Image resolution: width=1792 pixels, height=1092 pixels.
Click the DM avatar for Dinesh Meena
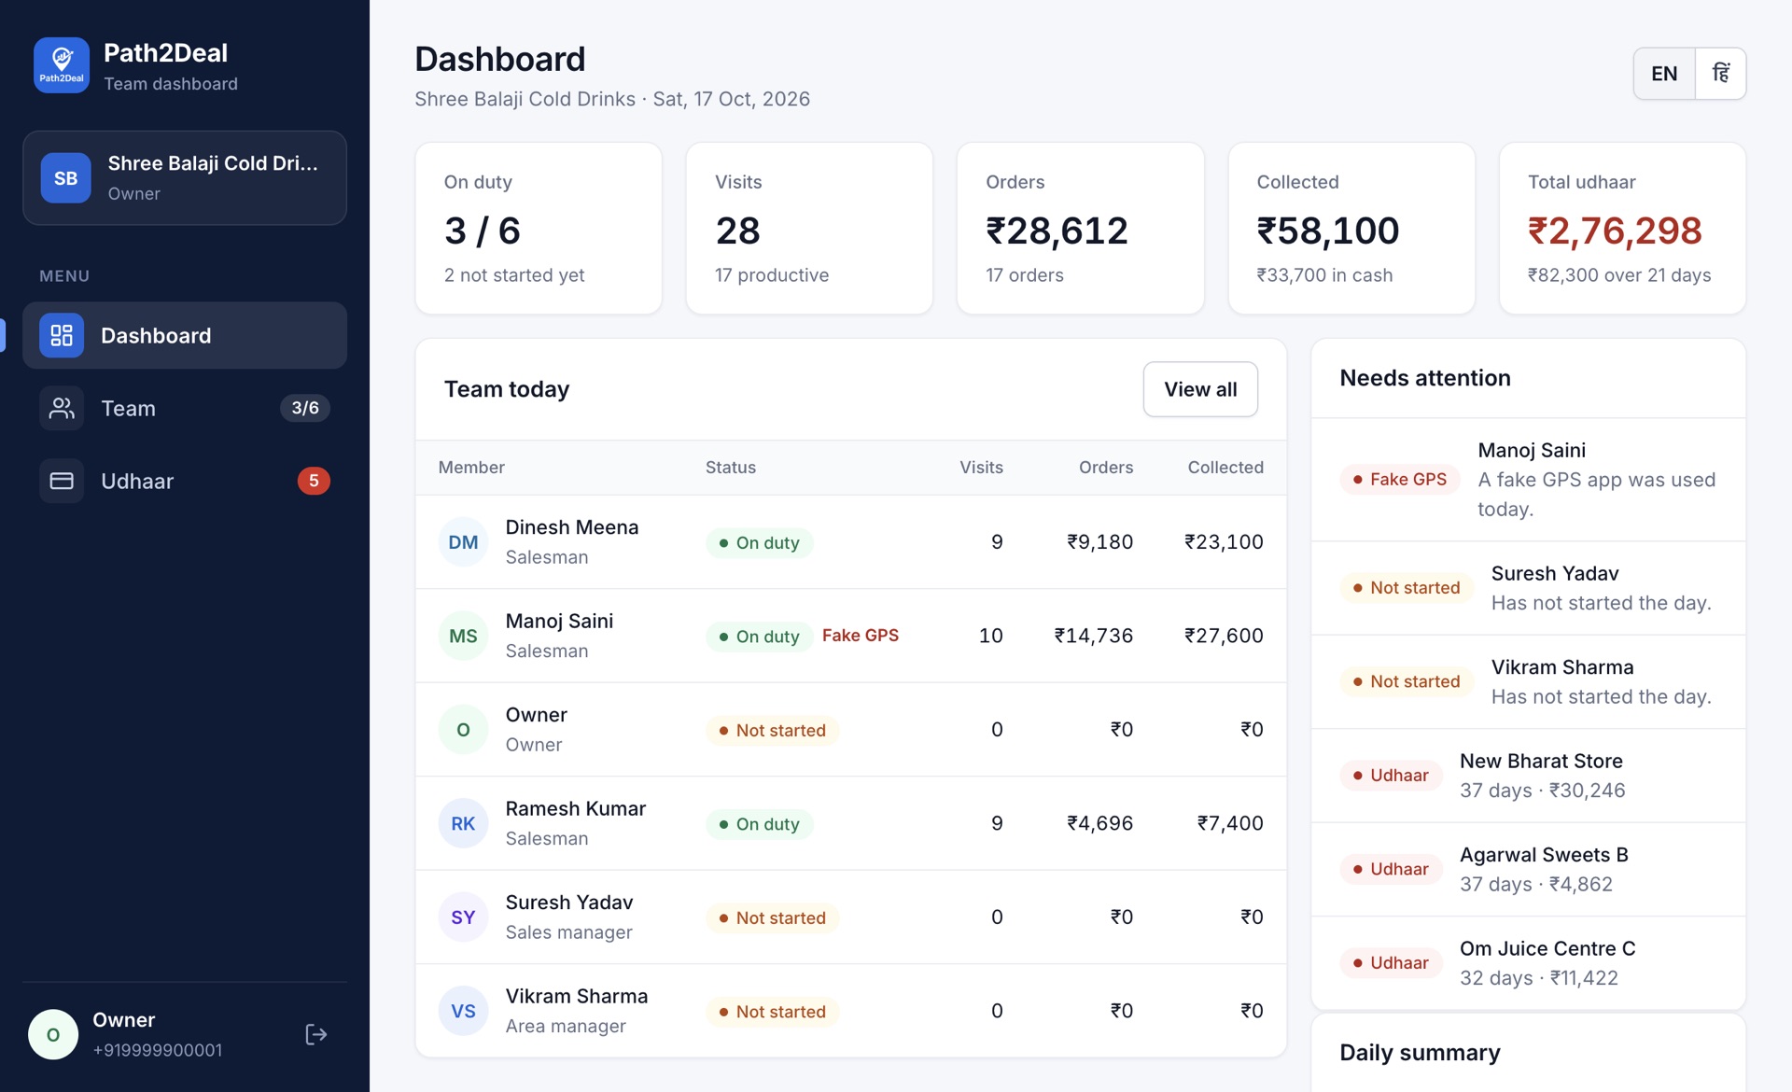[463, 542]
